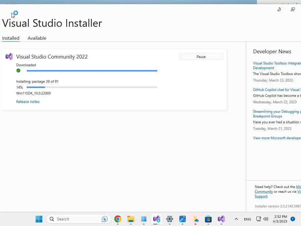Open the Windows 11 widget taskbar icon

[x=143, y=219]
